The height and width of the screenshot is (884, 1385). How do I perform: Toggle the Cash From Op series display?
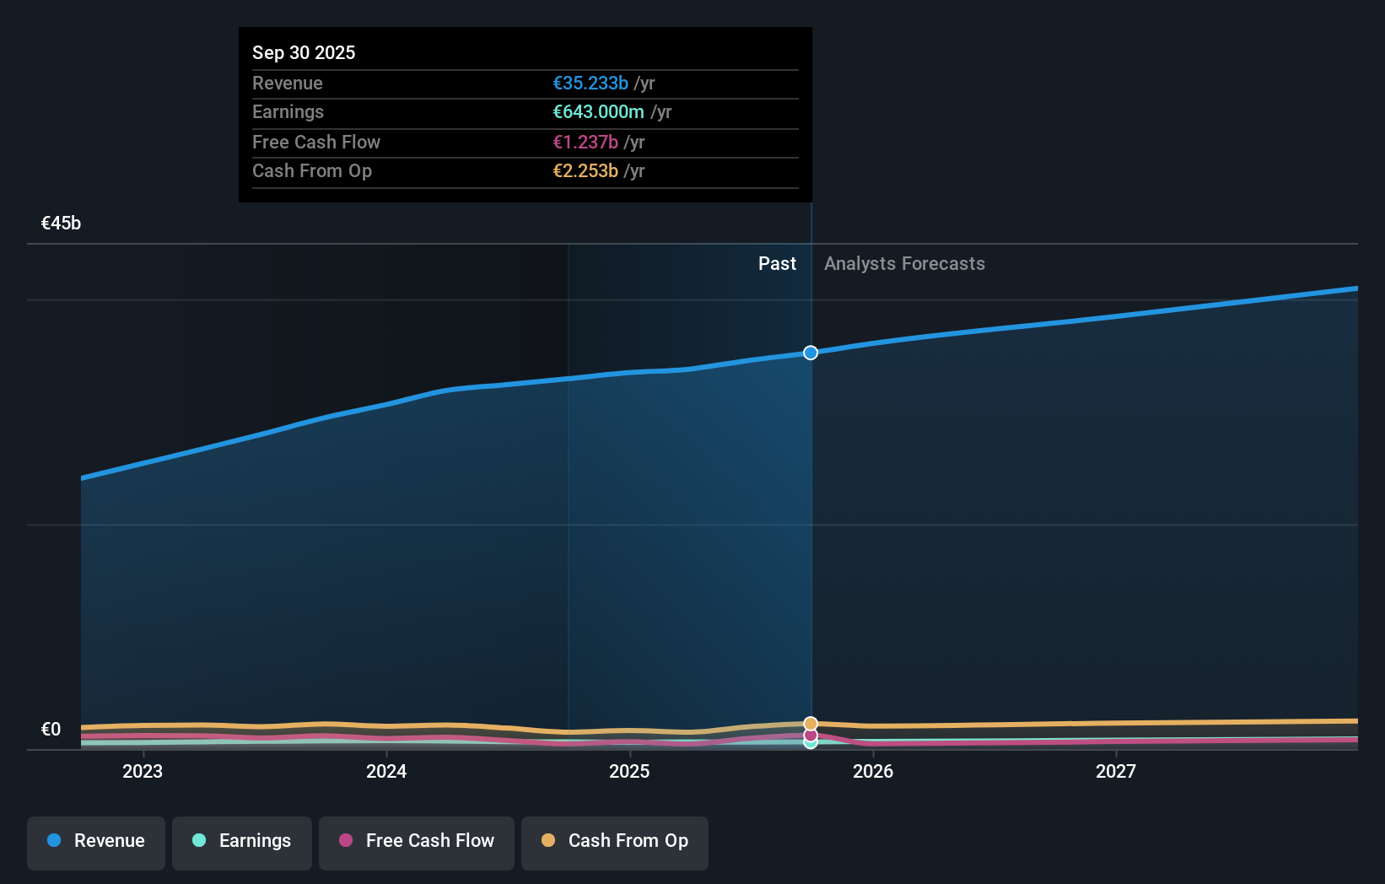pos(614,841)
